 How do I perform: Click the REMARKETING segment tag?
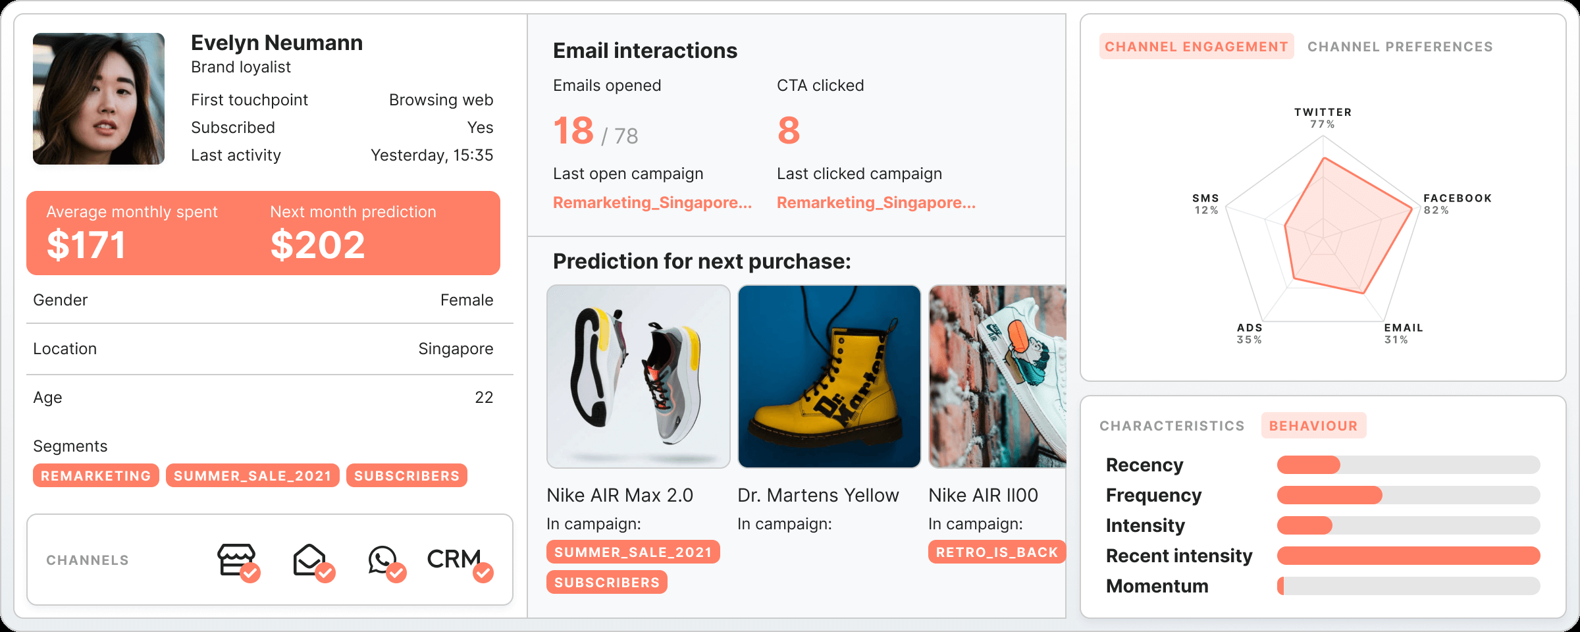coord(96,476)
